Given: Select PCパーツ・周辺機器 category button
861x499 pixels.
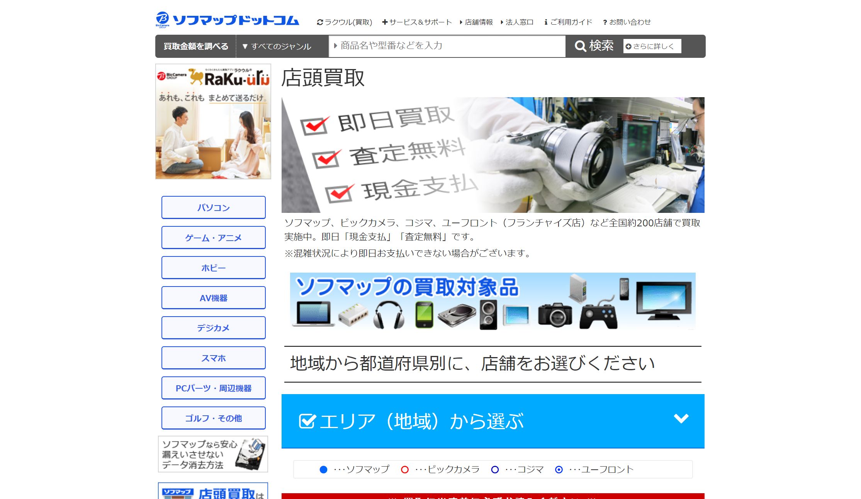Looking at the screenshot, I should pyautogui.click(x=214, y=388).
